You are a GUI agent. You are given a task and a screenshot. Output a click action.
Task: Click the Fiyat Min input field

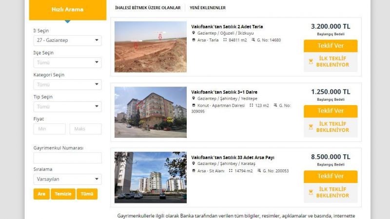pyautogui.click(x=50, y=129)
